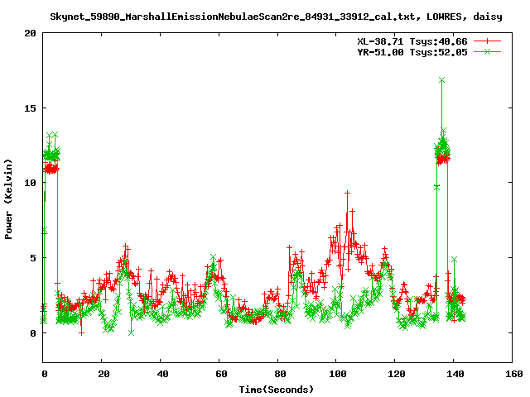Click the Time(Seconds) x-axis label
530x397 pixels.
(276, 390)
